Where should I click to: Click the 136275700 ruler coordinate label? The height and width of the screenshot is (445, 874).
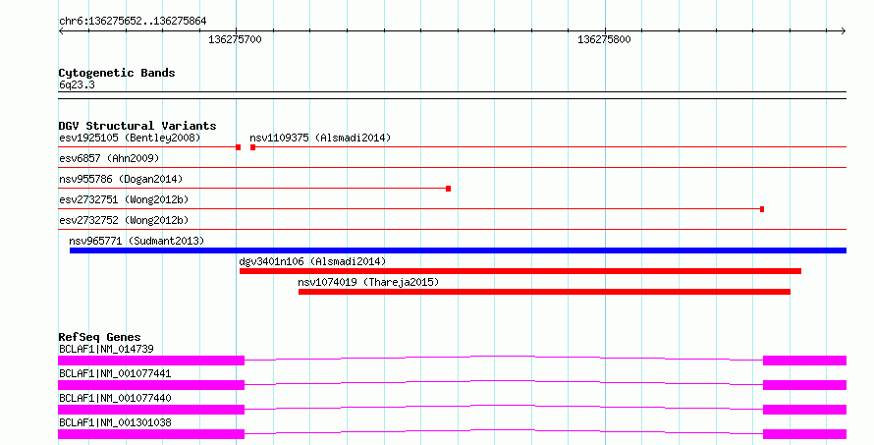[x=235, y=39]
